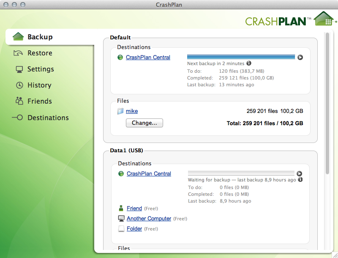
Task: Click the Another Computer monitor icon
Action: [x=121, y=219]
